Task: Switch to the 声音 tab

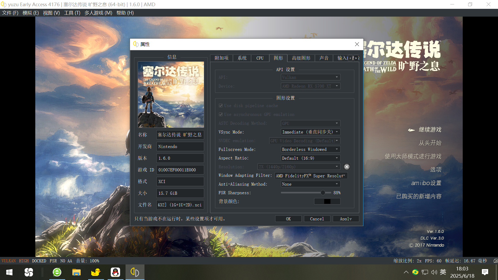Action: coord(324,58)
